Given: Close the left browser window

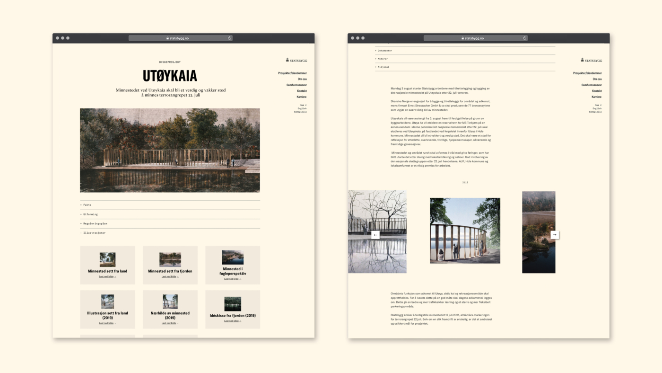Looking at the screenshot, I should [x=57, y=38].
